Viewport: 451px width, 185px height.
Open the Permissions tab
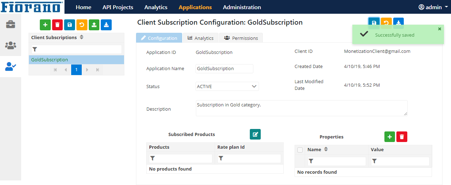coord(241,38)
